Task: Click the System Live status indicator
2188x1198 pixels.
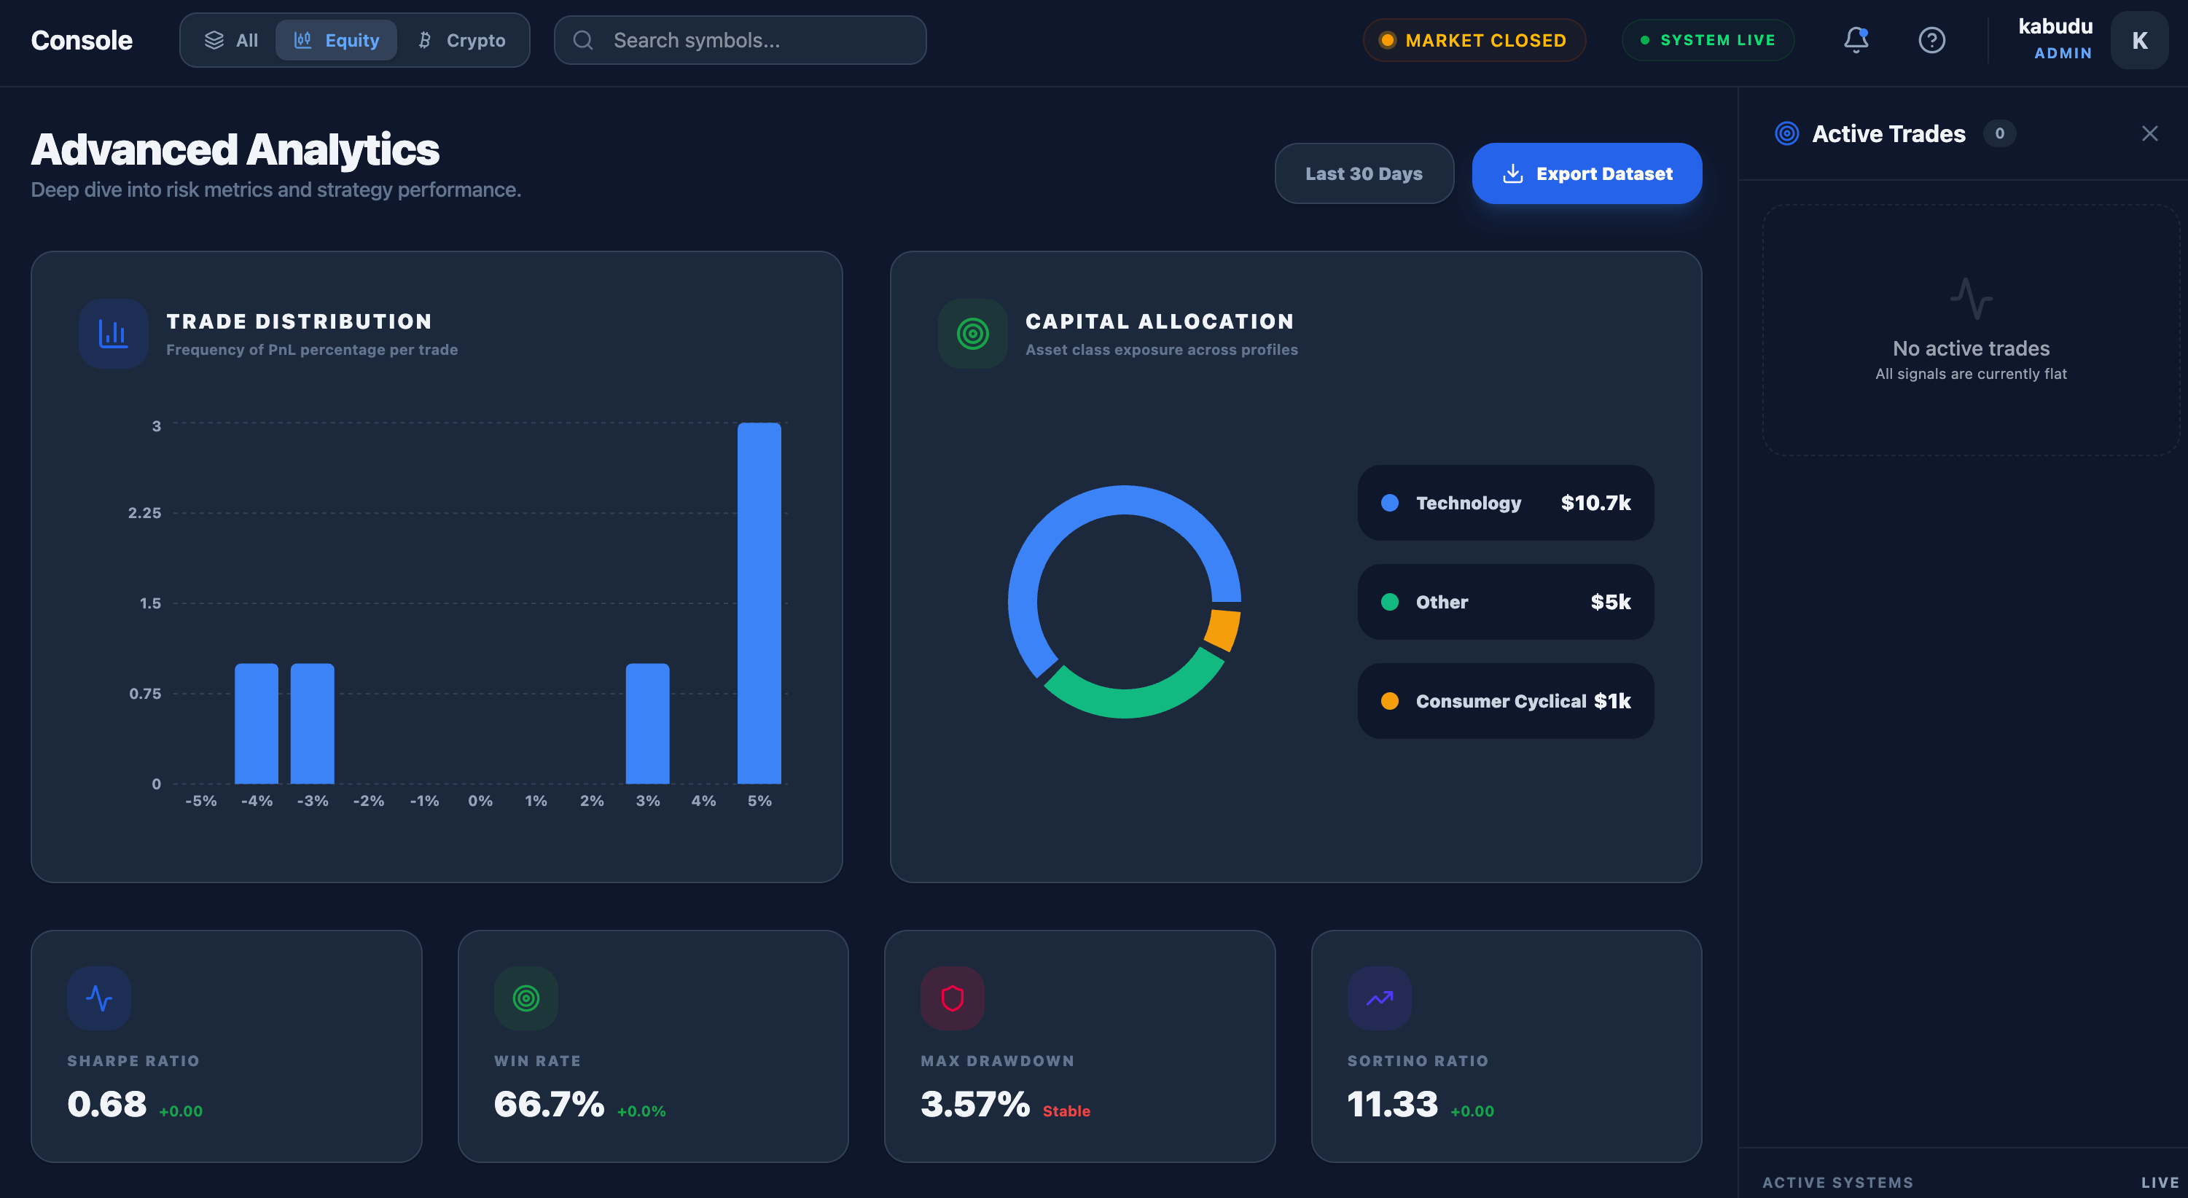Action: pyautogui.click(x=1707, y=40)
